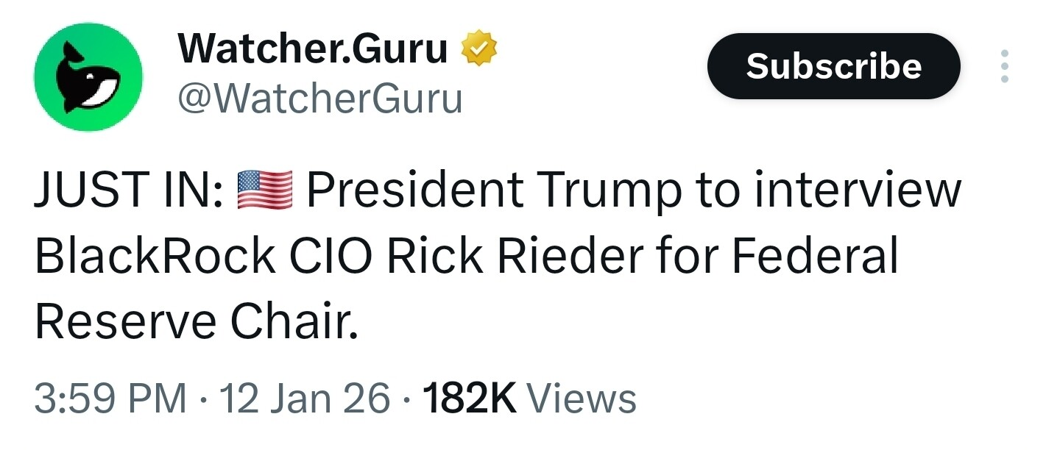The width and height of the screenshot is (1060, 450).
Task: Click the American flag emoji
Action: pyautogui.click(x=265, y=191)
